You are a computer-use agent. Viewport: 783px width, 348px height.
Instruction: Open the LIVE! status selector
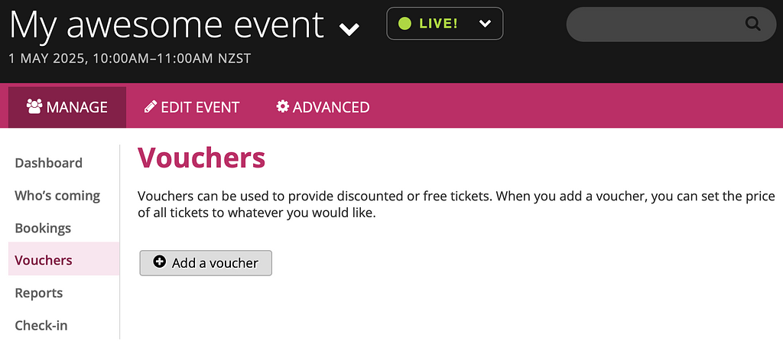point(444,24)
